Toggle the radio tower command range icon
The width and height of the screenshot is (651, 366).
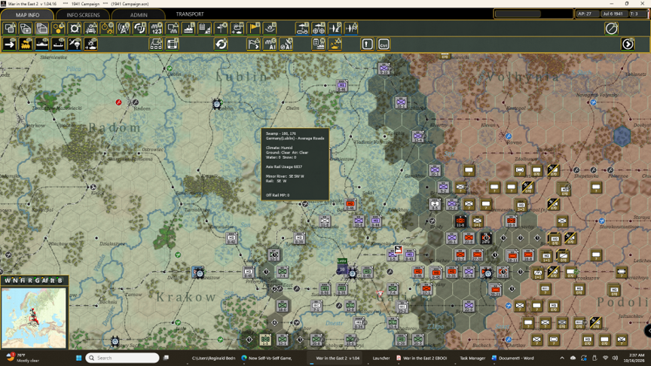(x=124, y=28)
